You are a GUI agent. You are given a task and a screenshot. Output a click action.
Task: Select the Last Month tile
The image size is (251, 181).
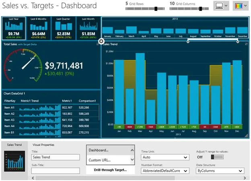[88, 28]
